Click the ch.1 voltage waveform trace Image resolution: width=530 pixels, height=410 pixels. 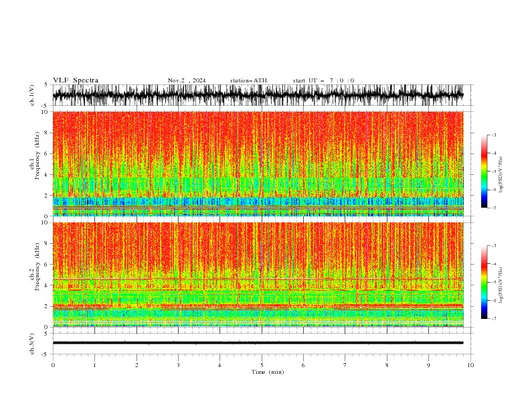pyautogui.click(x=258, y=95)
